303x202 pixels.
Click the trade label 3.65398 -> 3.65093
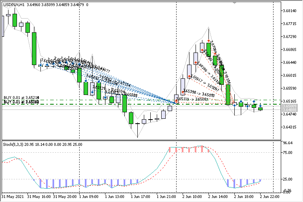click(x=199, y=93)
